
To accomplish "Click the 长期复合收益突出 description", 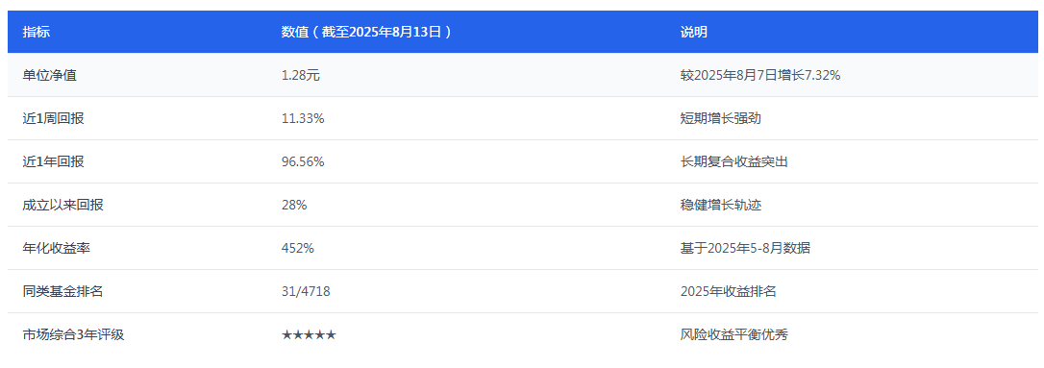I will click(734, 161).
